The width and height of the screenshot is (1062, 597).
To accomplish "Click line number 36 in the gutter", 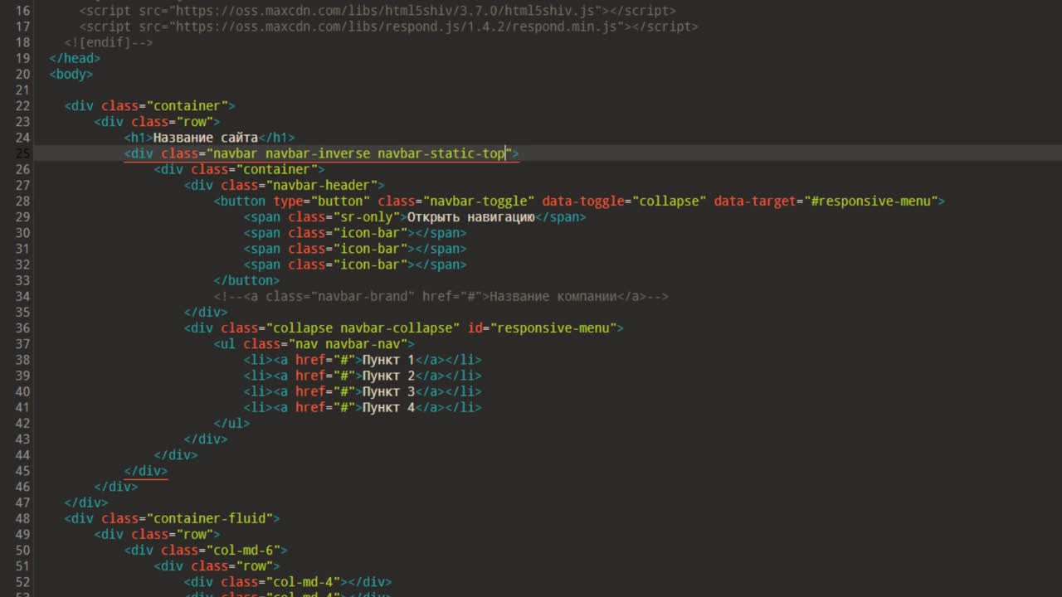I will [x=22, y=328].
